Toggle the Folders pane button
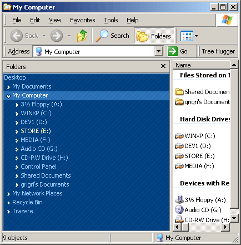The width and height of the screenshot is (241, 245). click(x=154, y=36)
